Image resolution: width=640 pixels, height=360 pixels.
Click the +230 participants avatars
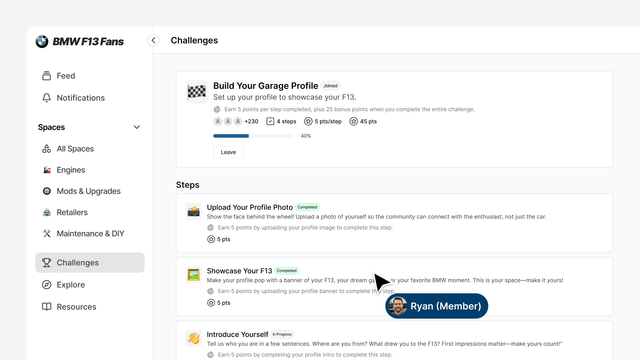[235, 121]
